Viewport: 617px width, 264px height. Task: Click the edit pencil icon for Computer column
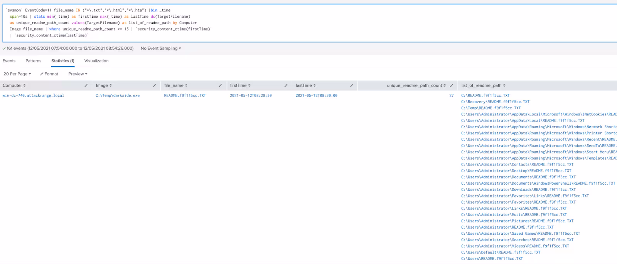coord(86,85)
